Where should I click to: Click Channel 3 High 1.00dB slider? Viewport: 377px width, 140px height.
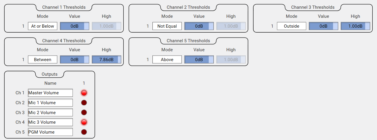coord(355,26)
